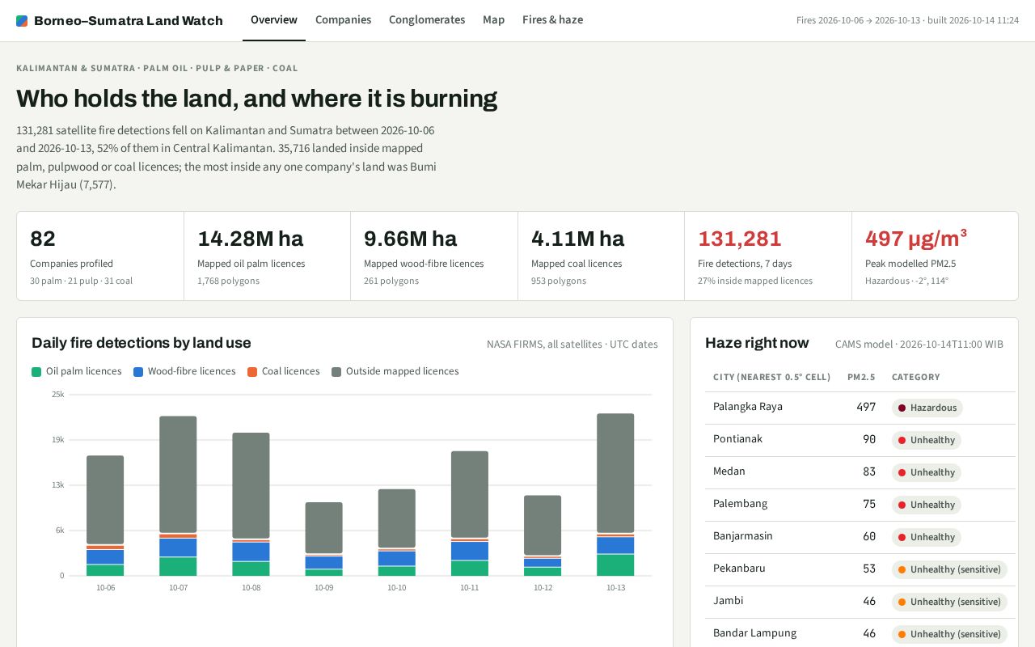Click the 82 Companies profiled card

coord(100,256)
